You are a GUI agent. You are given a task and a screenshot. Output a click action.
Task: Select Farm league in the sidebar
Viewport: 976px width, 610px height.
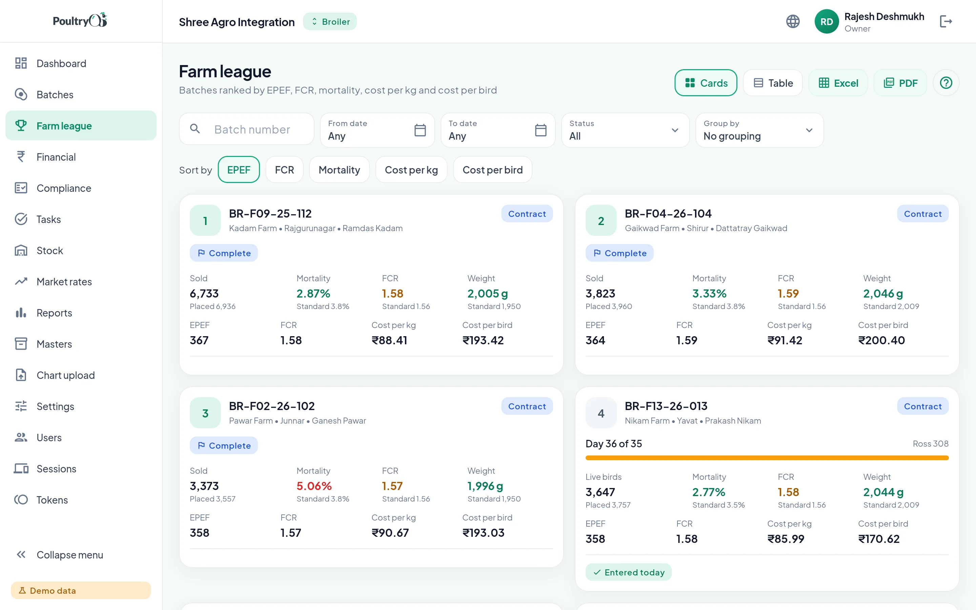tap(81, 125)
